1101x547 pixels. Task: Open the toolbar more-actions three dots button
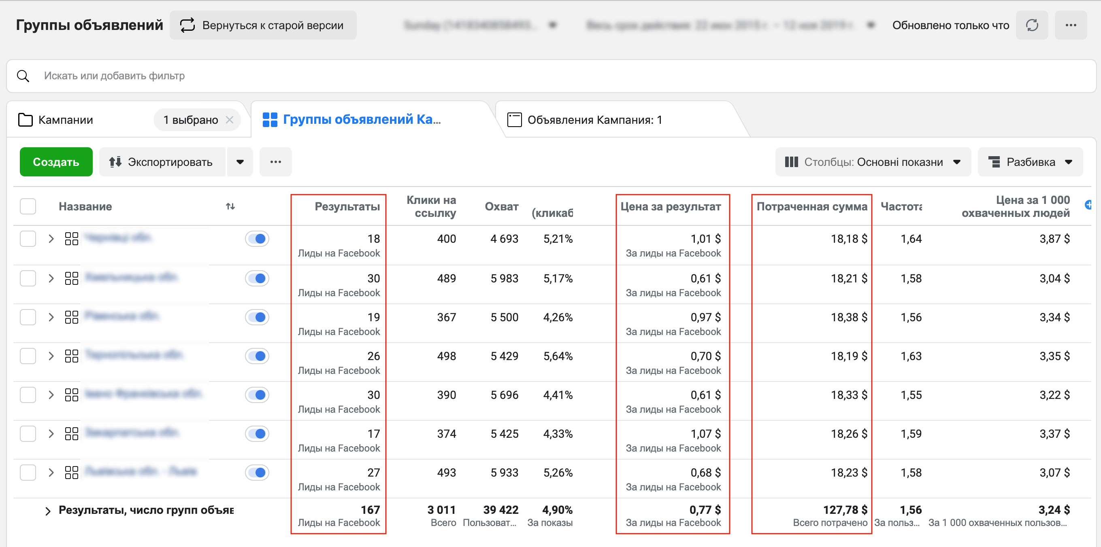pos(276,162)
